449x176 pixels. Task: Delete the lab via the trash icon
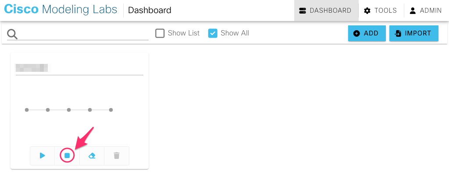tap(117, 156)
